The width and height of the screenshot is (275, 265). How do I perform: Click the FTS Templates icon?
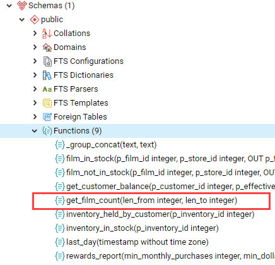[47, 103]
